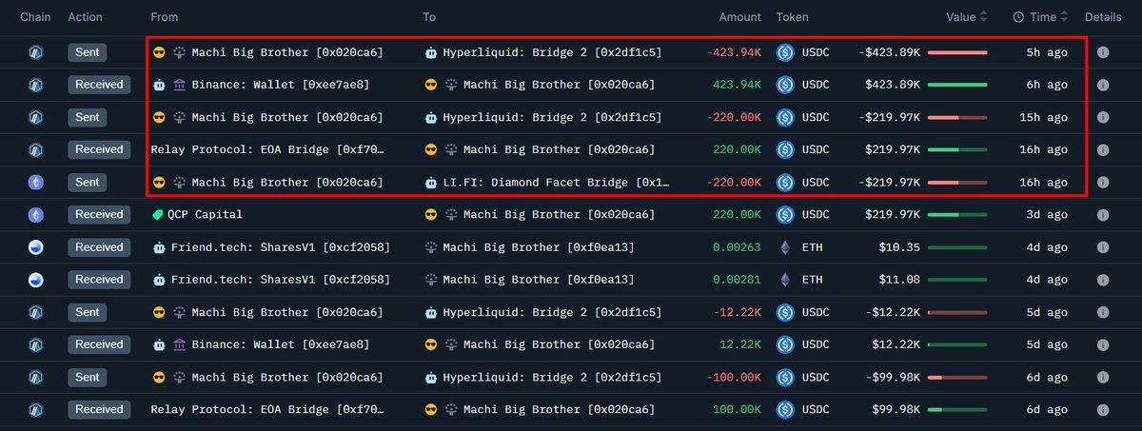Click the 3d ago timestamp
This screenshot has width=1142, height=431.
[x=1046, y=215]
